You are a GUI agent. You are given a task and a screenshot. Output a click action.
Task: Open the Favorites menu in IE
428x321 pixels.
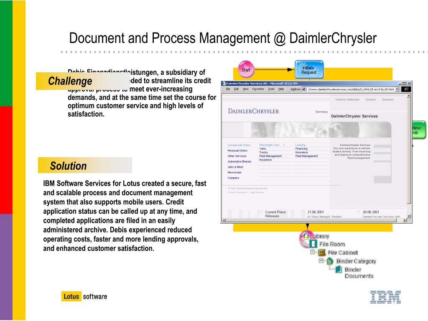(x=258, y=89)
